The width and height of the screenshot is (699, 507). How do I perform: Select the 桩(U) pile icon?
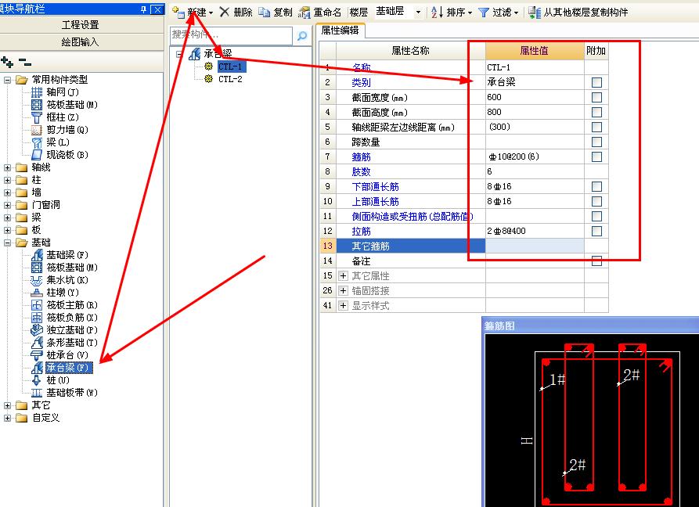click(37, 380)
